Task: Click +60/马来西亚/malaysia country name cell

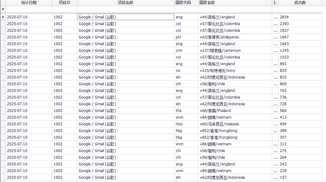Action: point(235,124)
